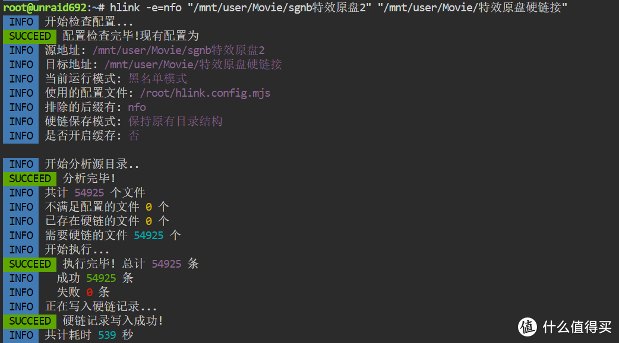Image resolution: width=619 pixels, height=343 pixels.
Task: Click the red 0 failure count
Action: [89, 292]
